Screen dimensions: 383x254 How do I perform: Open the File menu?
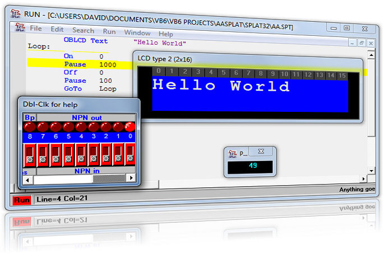pyautogui.click(x=36, y=29)
